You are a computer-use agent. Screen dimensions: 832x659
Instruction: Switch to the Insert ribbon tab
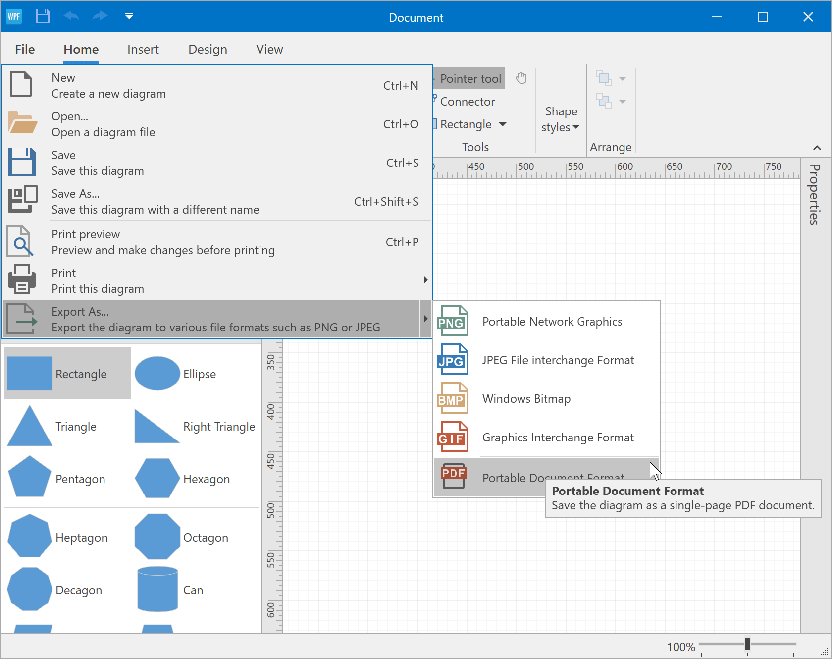(143, 49)
